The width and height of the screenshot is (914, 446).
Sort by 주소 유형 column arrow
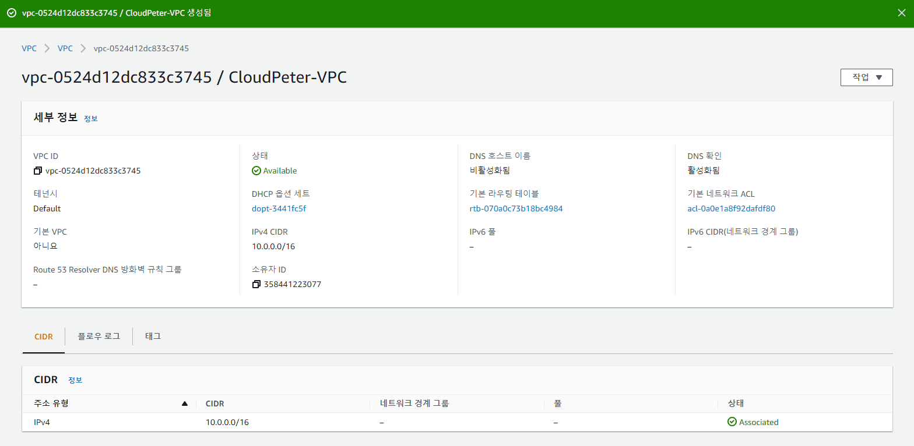(185, 403)
